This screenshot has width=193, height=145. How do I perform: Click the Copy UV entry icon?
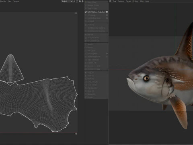(86, 72)
